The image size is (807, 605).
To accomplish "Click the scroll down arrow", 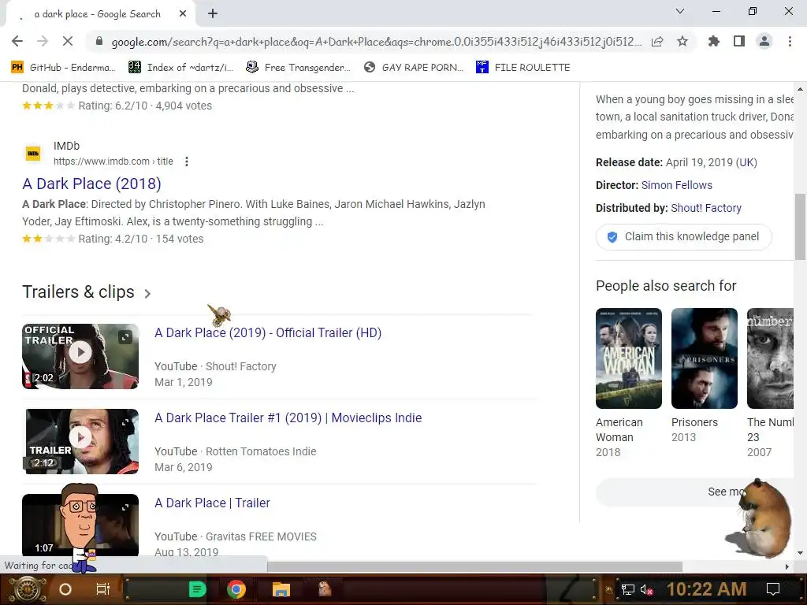I will coord(799,553).
